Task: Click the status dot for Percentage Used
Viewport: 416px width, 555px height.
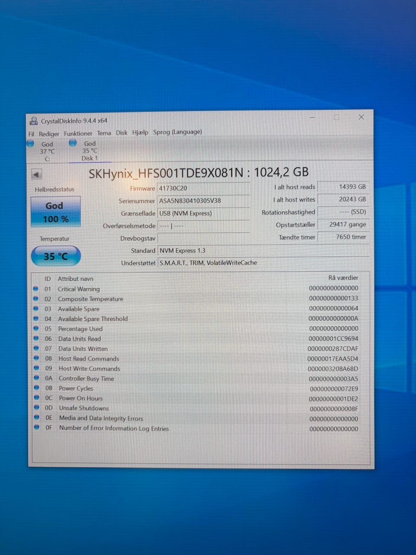Action: point(36,328)
